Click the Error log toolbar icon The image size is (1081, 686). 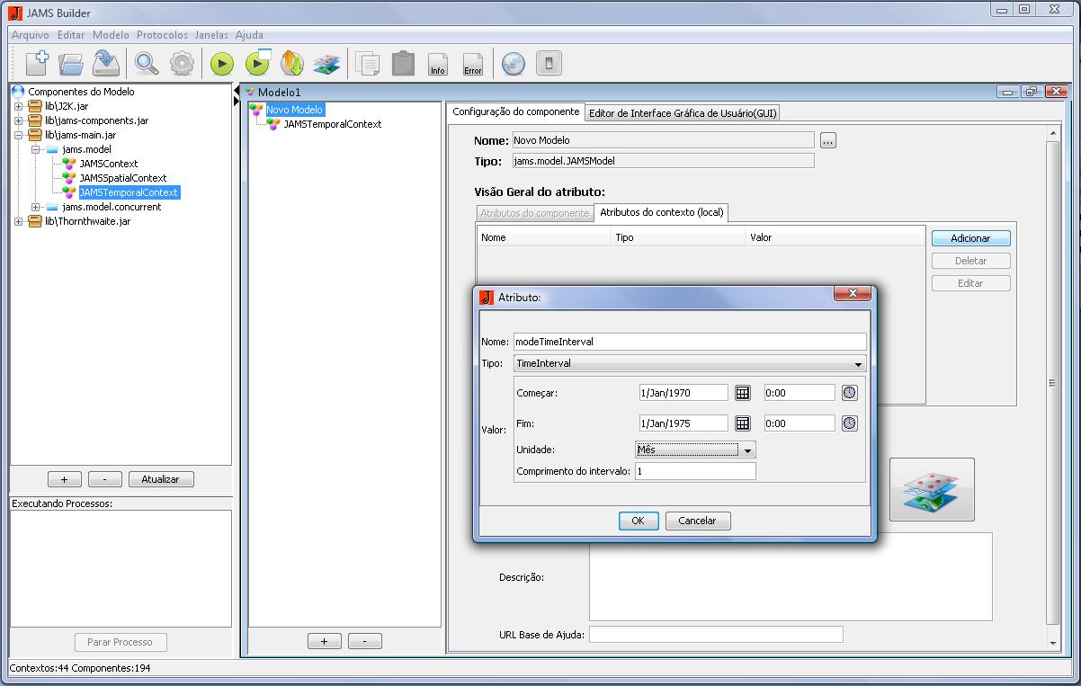click(x=473, y=64)
